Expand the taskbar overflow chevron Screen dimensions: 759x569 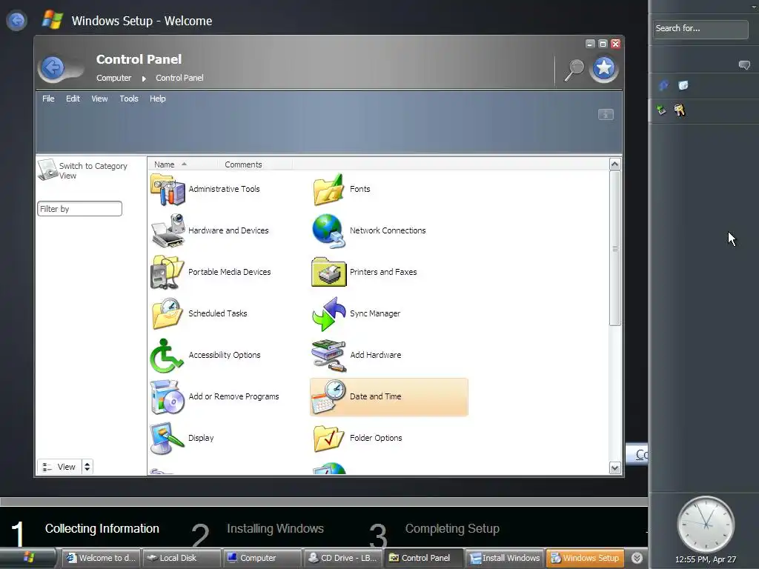coord(637,558)
